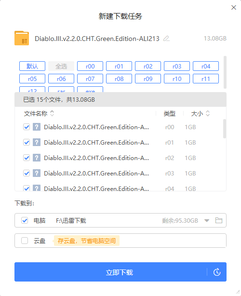Select the r05 file type filter
The width and height of the screenshot is (241, 296).
click(32, 79)
